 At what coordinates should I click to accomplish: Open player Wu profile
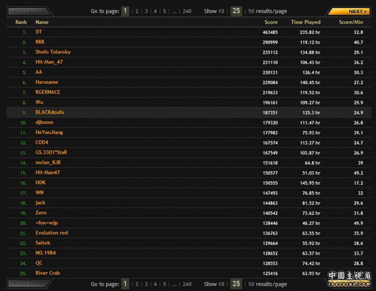tap(39, 102)
